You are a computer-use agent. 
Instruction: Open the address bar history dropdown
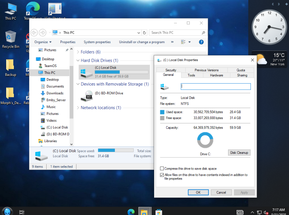pos(139,33)
